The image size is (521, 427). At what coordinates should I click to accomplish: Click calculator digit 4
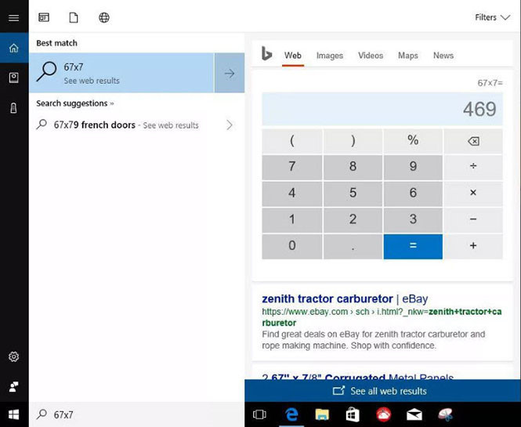[291, 193]
